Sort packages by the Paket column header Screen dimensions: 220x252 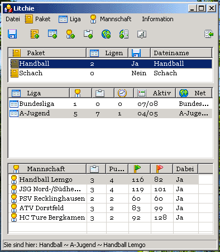[x=47, y=53]
